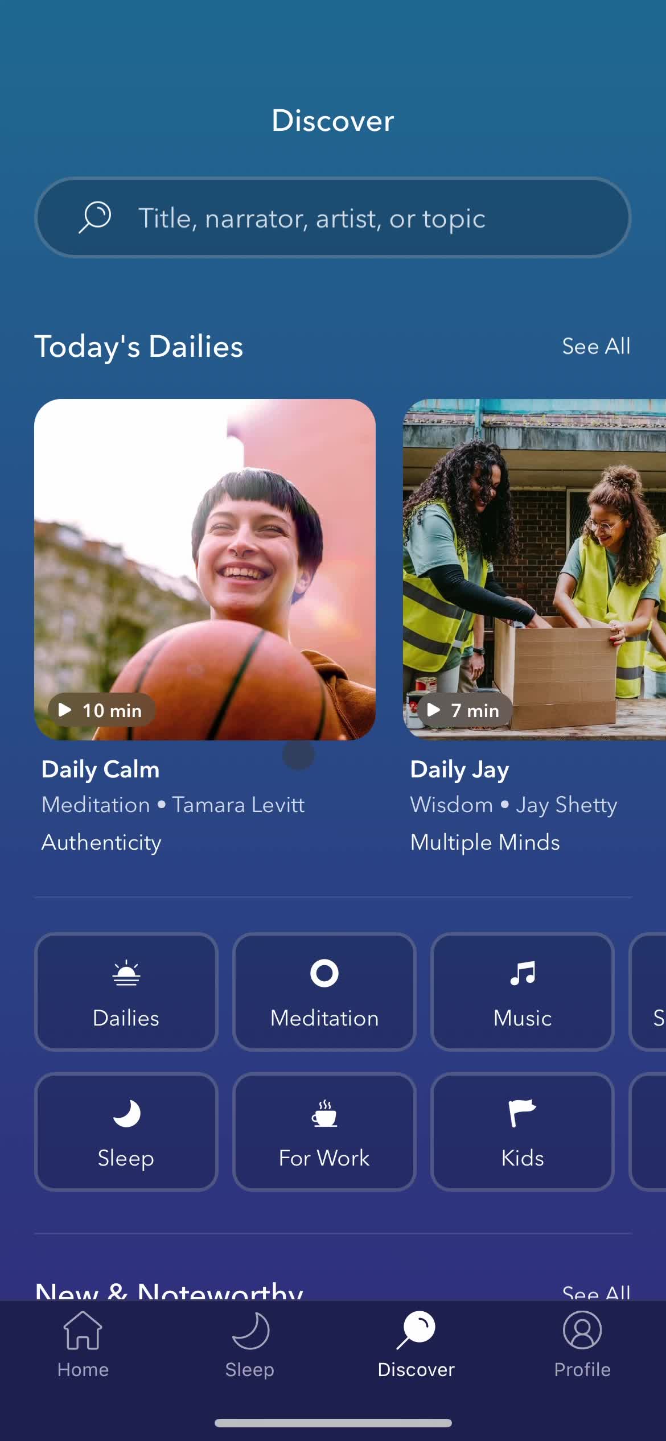Tap the 'Multiple Minds' episode text

(x=485, y=842)
